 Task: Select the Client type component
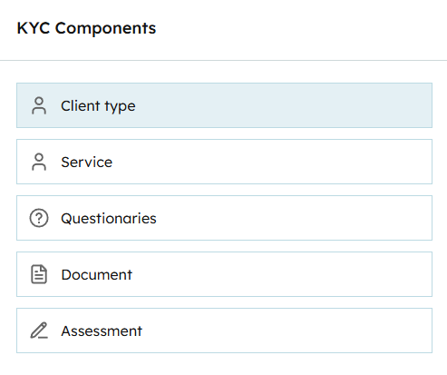click(224, 105)
